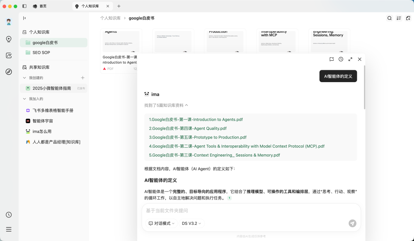Expand the AI reply dialog to fullscreen
This screenshot has height=241, width=414.
[x=350, y=59]
